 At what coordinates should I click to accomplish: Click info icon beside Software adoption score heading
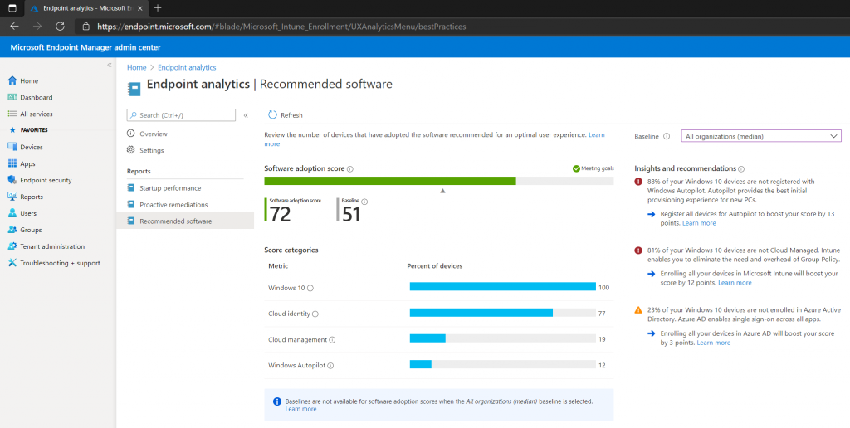[350, 169]
